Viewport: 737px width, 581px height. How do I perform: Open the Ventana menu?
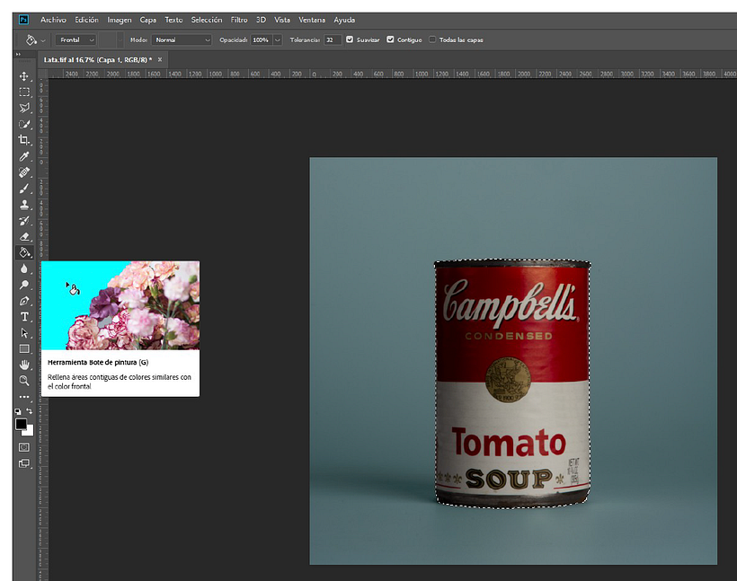pyautogui.click(x=312, y=20)
